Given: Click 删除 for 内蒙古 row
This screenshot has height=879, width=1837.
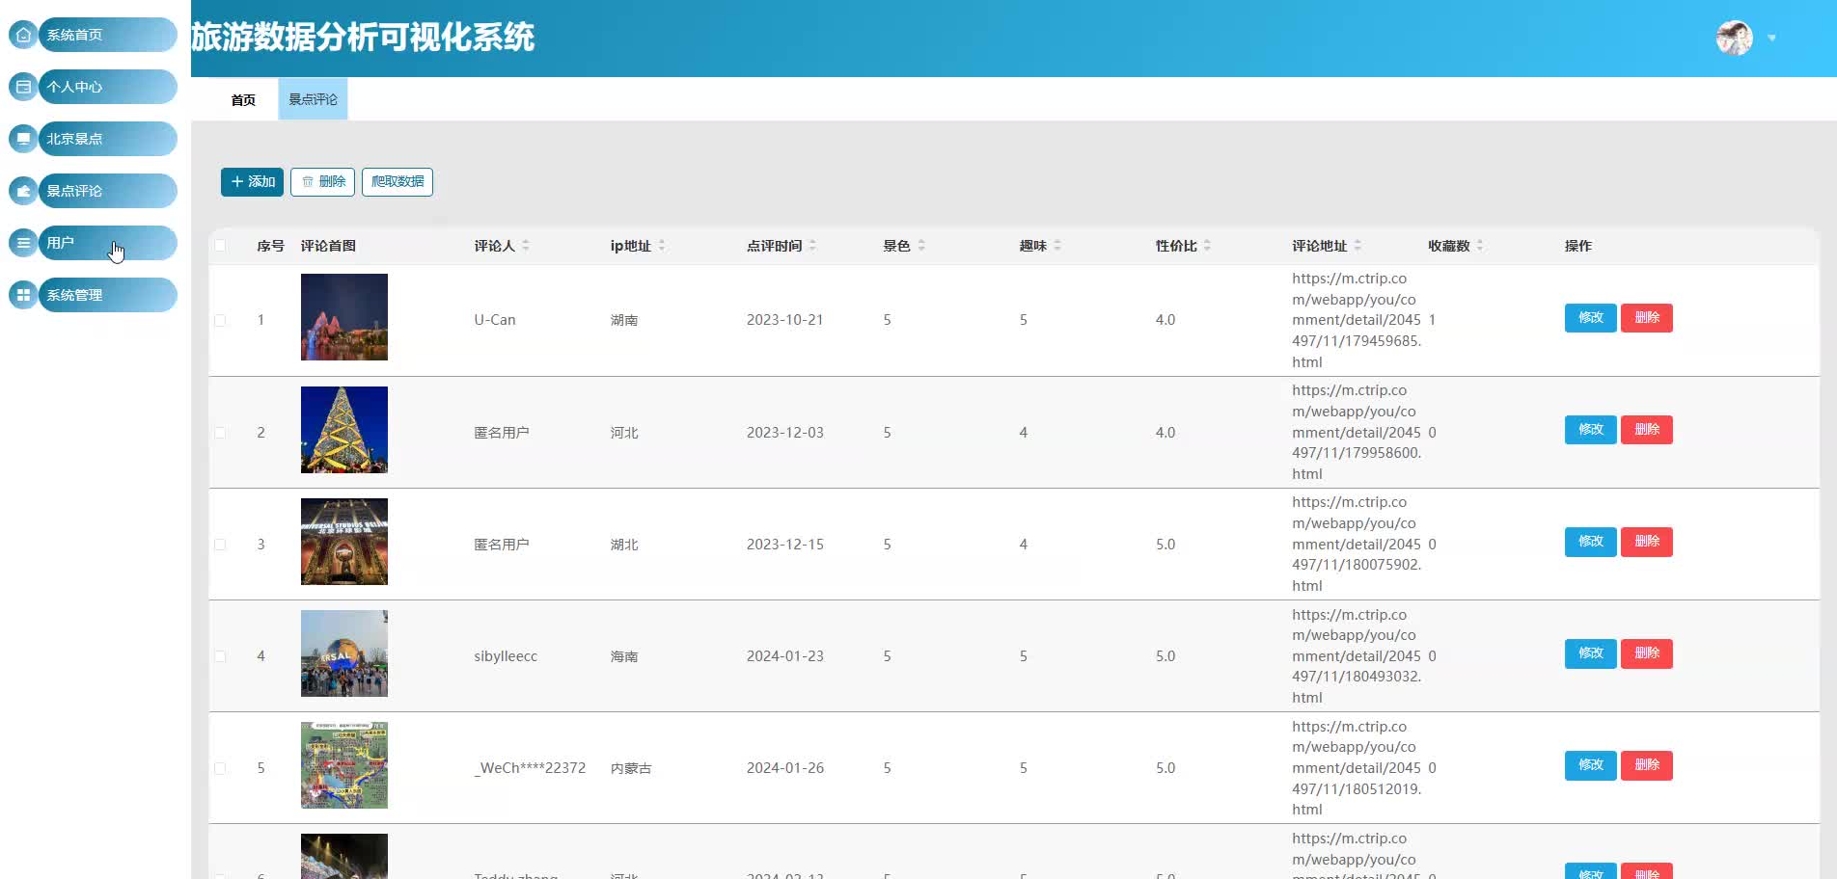Looking at the screenshot, I should click(1647, 765).
